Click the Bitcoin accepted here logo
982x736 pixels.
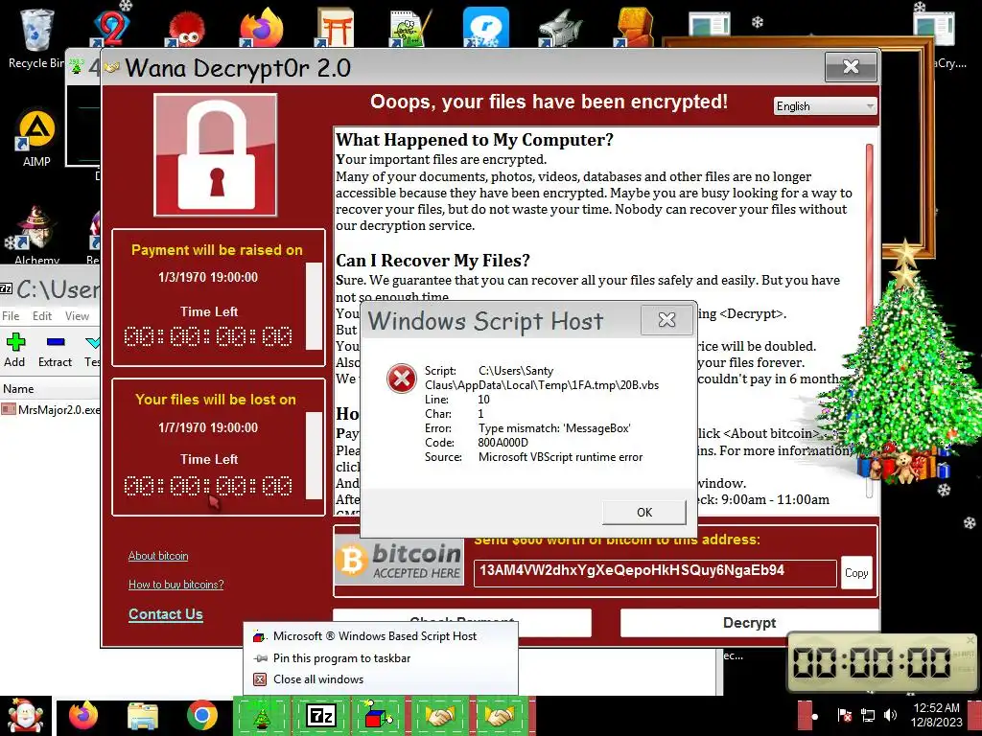[400, 560]
